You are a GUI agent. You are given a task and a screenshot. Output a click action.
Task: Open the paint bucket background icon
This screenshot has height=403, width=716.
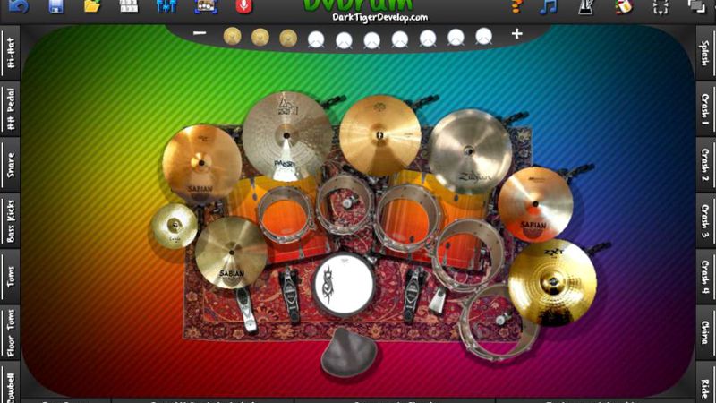click(624, 6)
